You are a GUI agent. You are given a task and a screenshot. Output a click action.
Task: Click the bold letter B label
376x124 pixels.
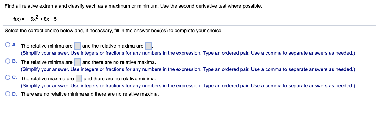[x=15, y=61]
